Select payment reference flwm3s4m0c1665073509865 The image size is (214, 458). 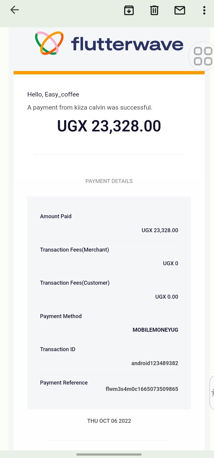[x=142, y=389]
